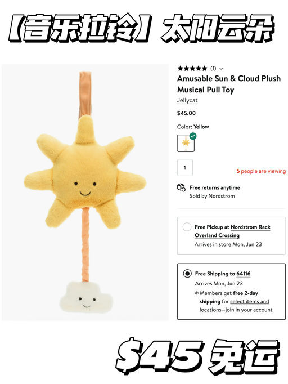The image size is (288, 384).
Task: Select Free Pickup radio button
Action: pyautogui.click(x=187, y=227)
